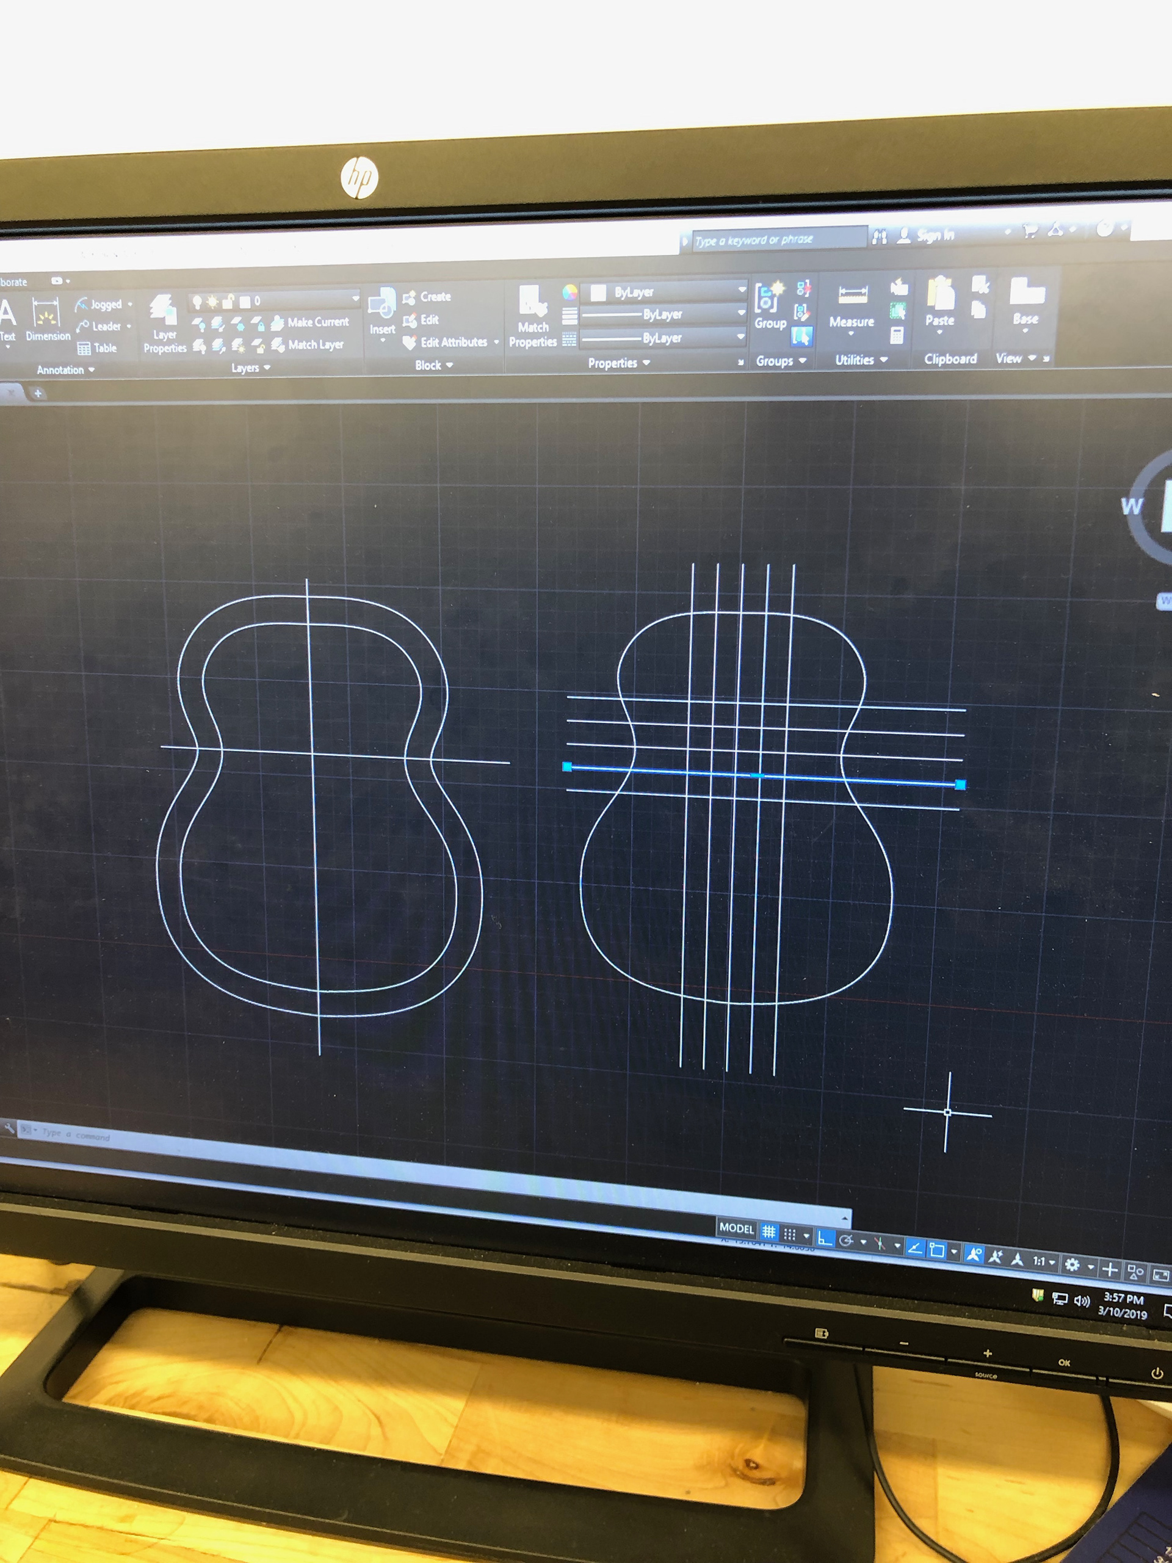
Task: Select the Dimension tool
Action: 48,319
